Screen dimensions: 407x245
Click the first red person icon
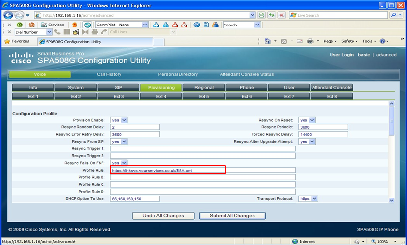[175, 25]
